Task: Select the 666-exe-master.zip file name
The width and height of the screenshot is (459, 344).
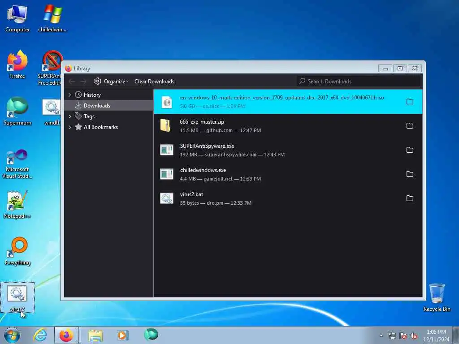Action: pyautogui.click(x=202, y=122)
